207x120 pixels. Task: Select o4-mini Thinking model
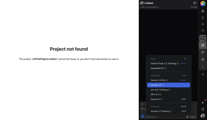tap(169, 90)
